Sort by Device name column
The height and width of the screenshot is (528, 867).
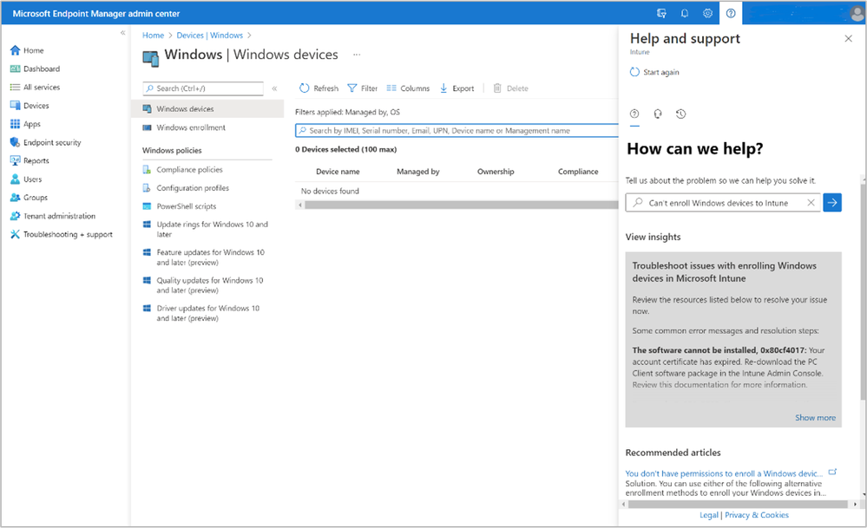(338, 172)
